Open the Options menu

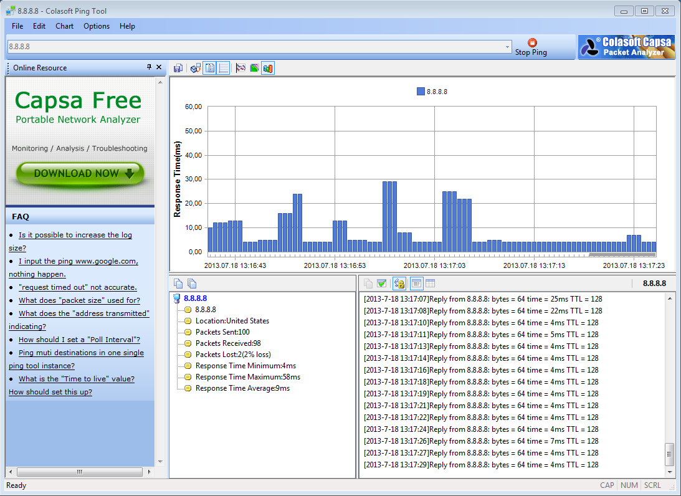point(97,26)
